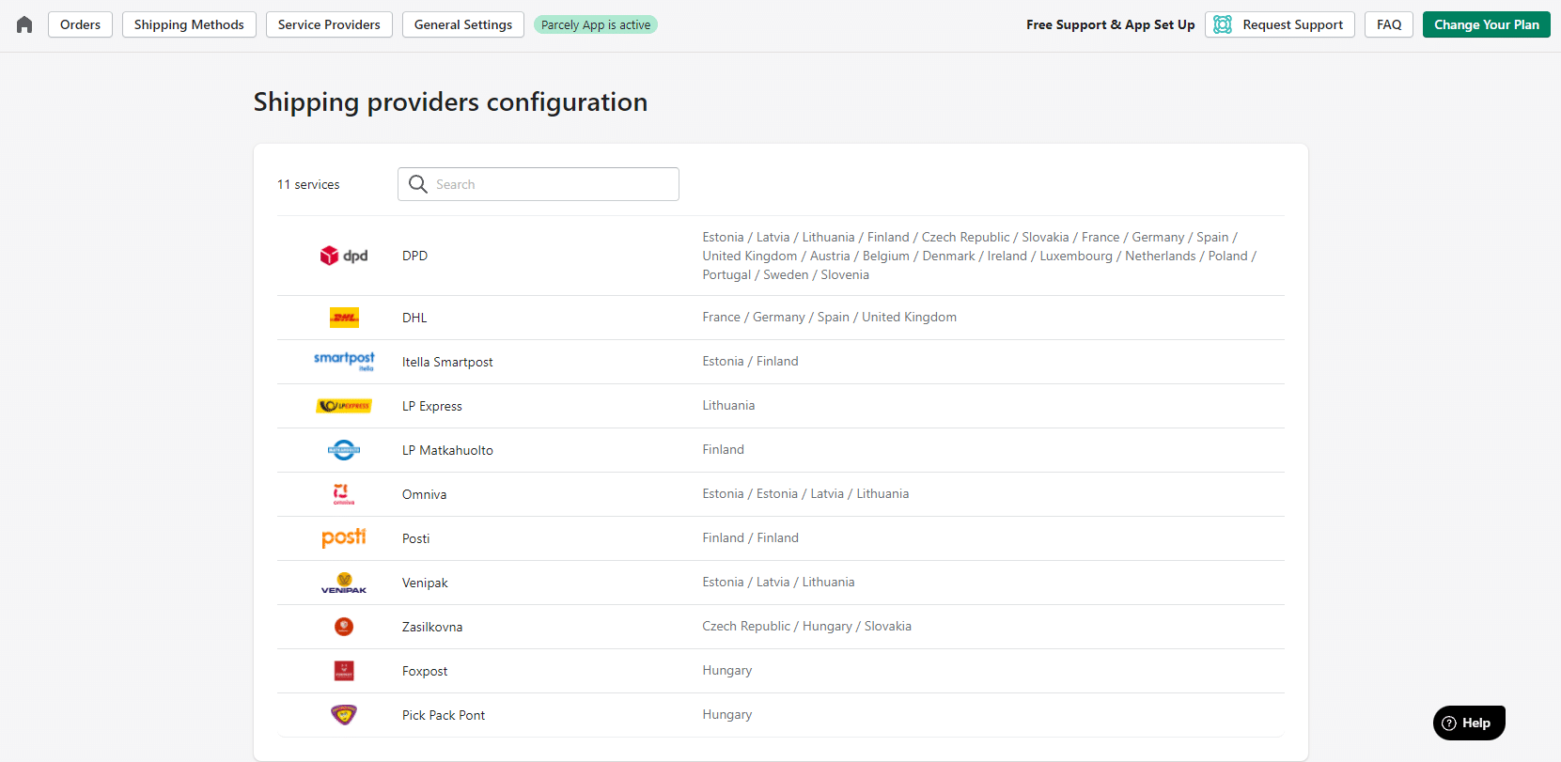Click the 'Free Support & App Set Up' label
The height and width of the screenshot is (762, 1561).
coord(1111,24)
